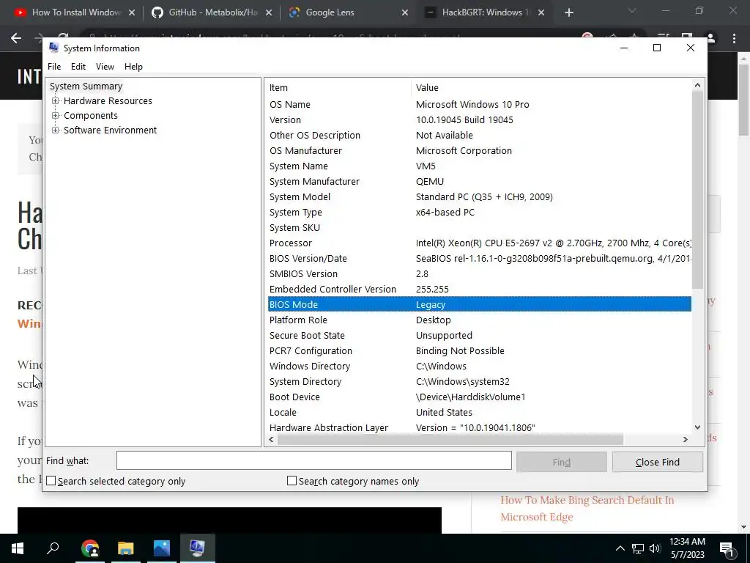
Task: Open taskbar search
Action: 53,548
